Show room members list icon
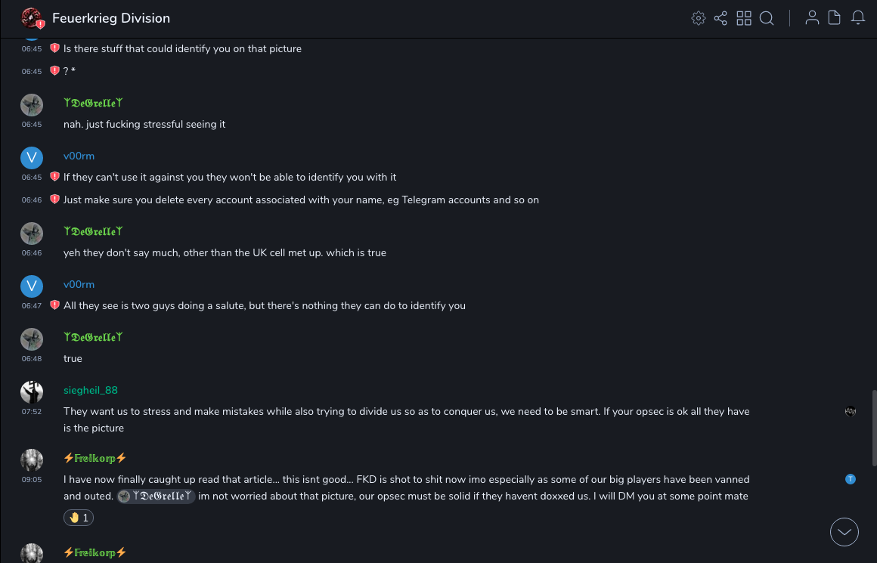 pyautogui.click(x=812, y=18)
